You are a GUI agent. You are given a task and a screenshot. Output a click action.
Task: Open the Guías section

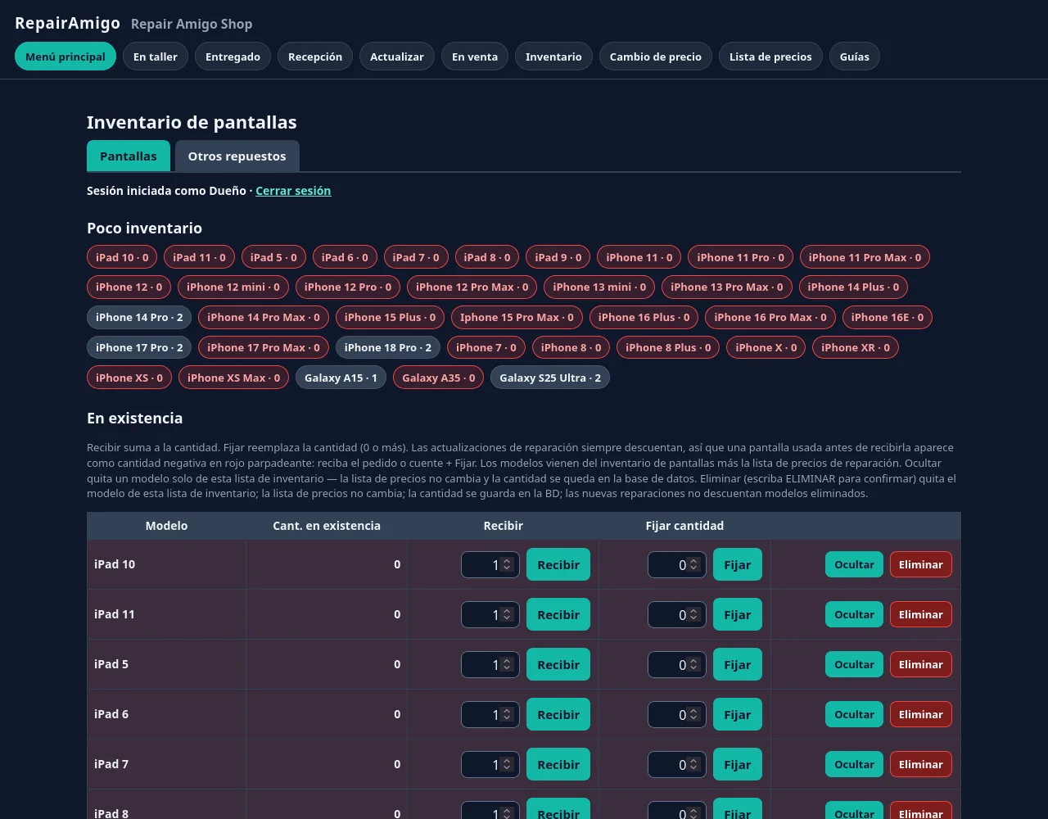pos(855,57)
